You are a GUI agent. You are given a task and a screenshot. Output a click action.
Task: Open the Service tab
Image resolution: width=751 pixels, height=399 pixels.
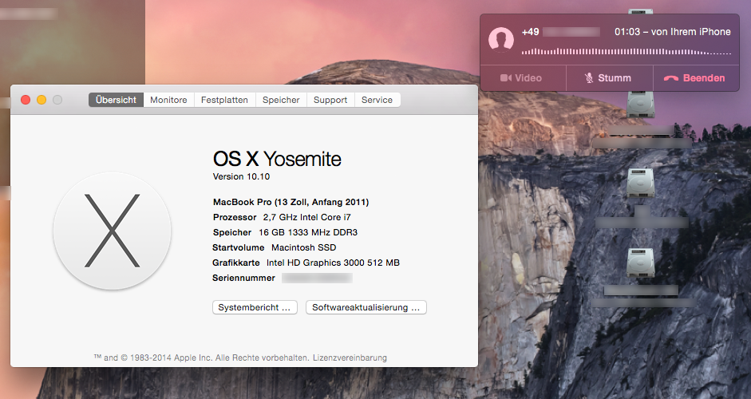[x=377, y=100]
